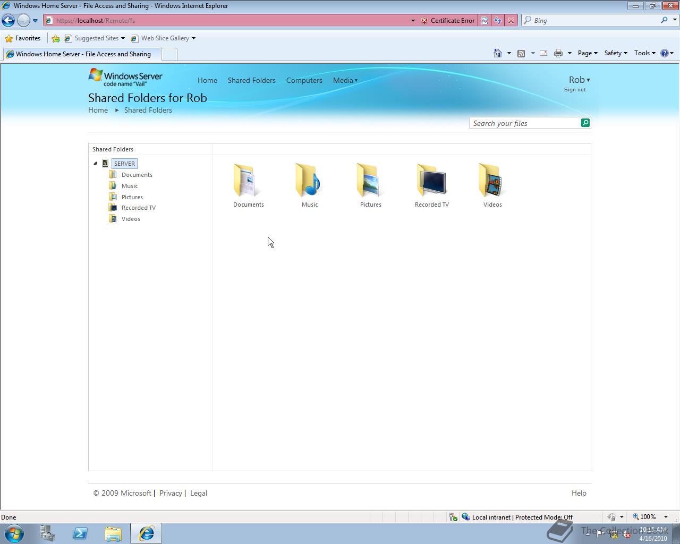
Task: Open Suggested Sites in favorites bar
Action: pyautogui.click(x=95, y=38)
